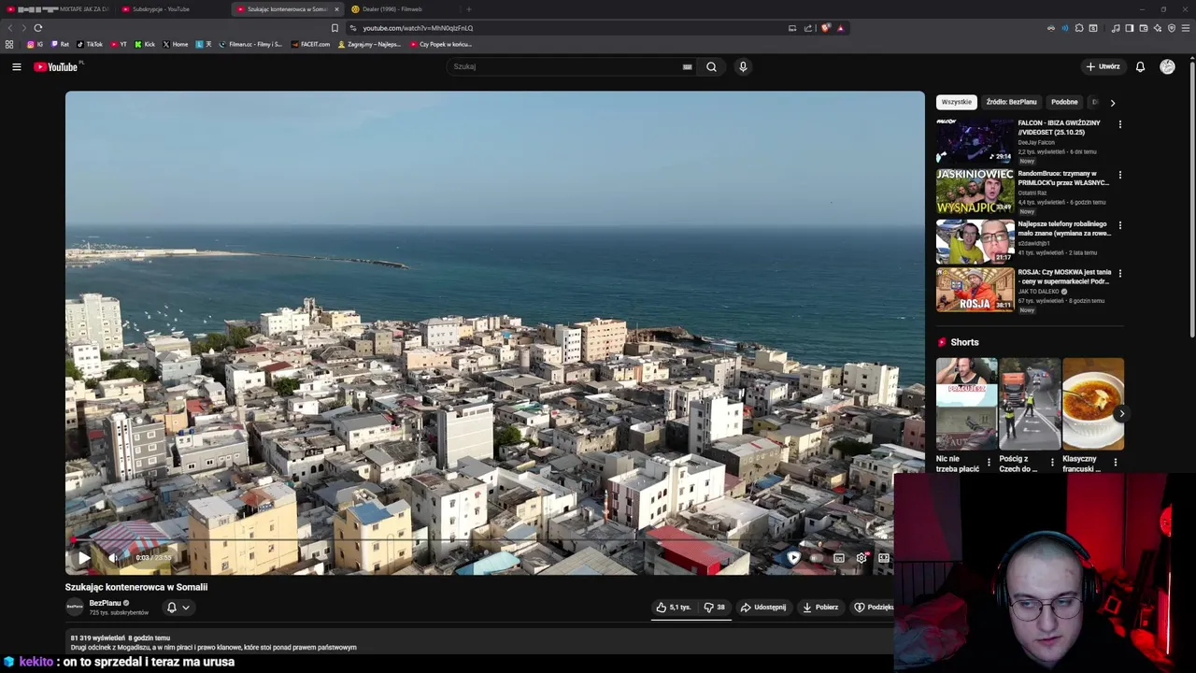Screen dimensions: 1196x673
Task: Open the YouTube guide hamburger menu
Action: click(16, 66)
